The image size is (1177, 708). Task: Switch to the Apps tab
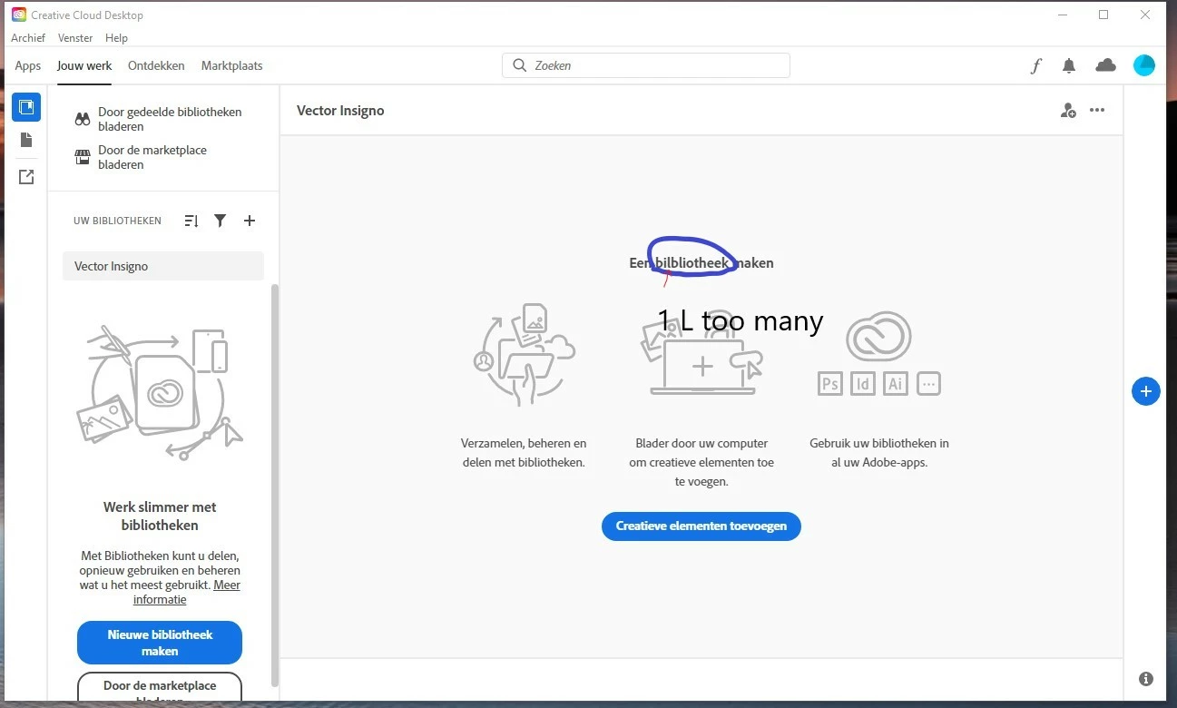(28, 65)
